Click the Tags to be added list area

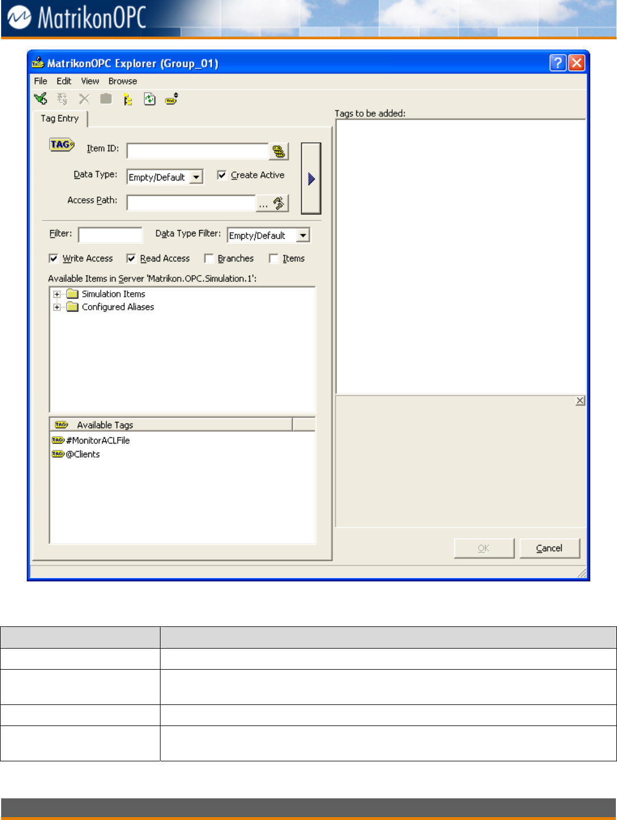tap(461, 256)
